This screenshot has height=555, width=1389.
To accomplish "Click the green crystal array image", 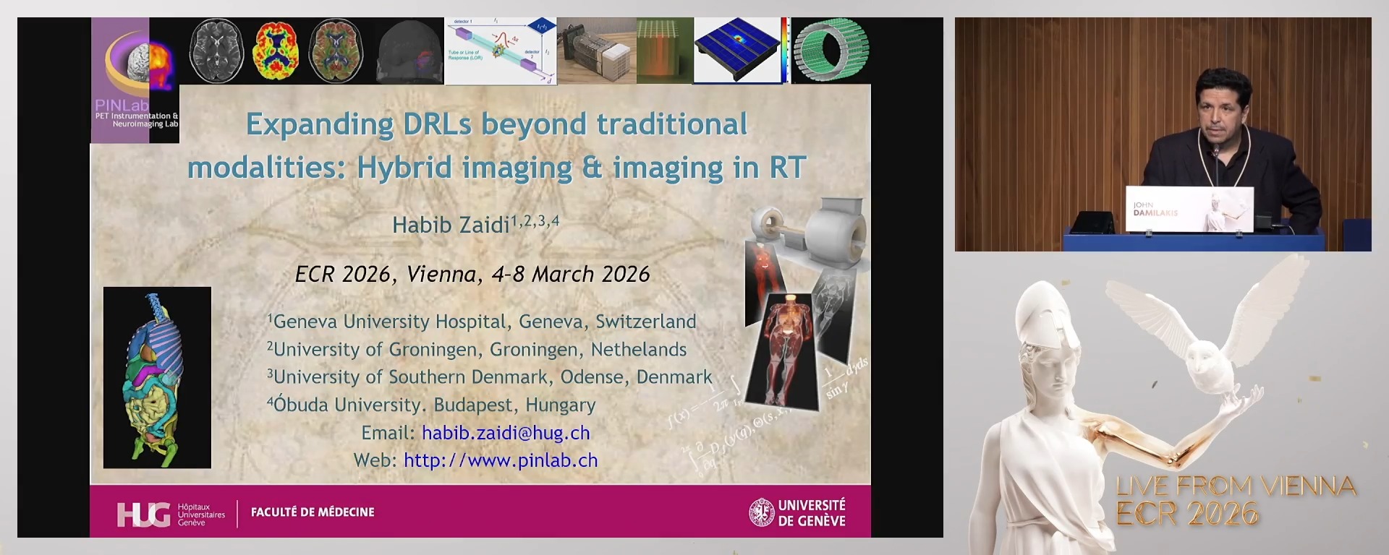I will tap(665, 51).
